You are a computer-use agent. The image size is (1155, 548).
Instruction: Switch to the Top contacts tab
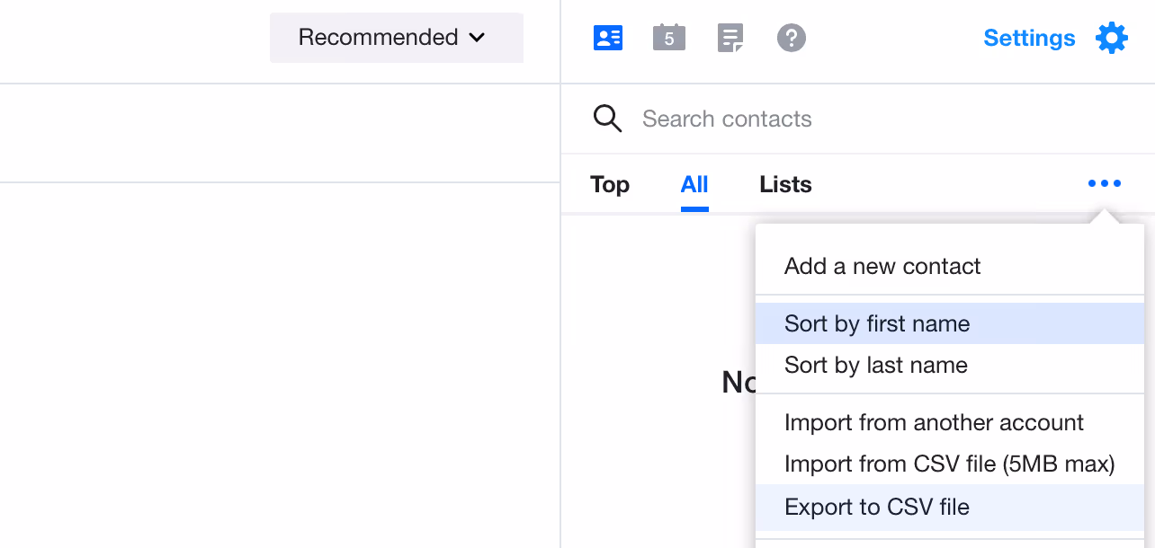tap(610, 184)
